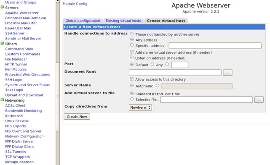Open HTTP Tunnel module
Image resolution: width=270 pixels, height=165 pixels.
pyautogui.click(x=16, y=65)
